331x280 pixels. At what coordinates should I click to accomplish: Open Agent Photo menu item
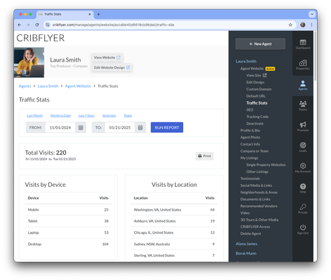coord(250,137)
